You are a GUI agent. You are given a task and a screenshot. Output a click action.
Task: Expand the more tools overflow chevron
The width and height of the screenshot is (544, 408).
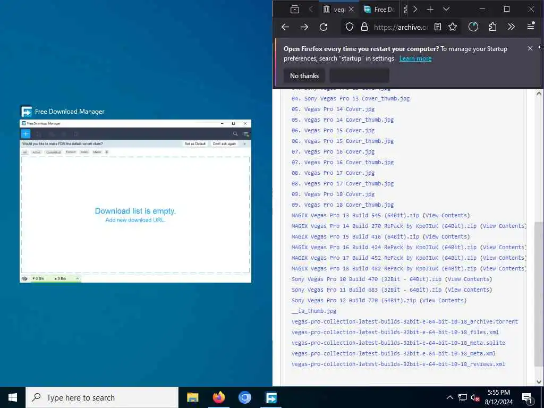511,27
